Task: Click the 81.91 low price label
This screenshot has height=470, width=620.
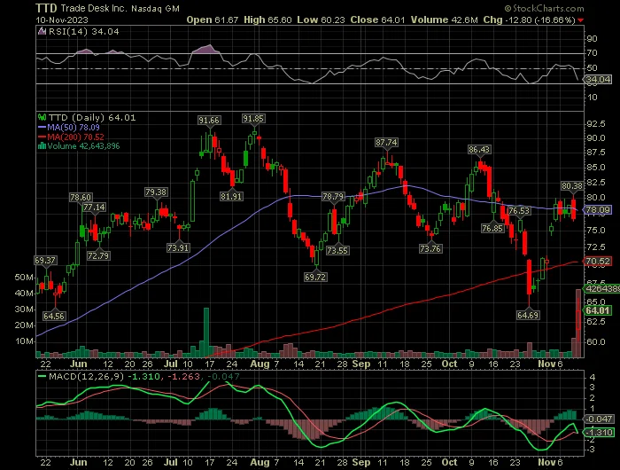Action: (x=231, y=196)
